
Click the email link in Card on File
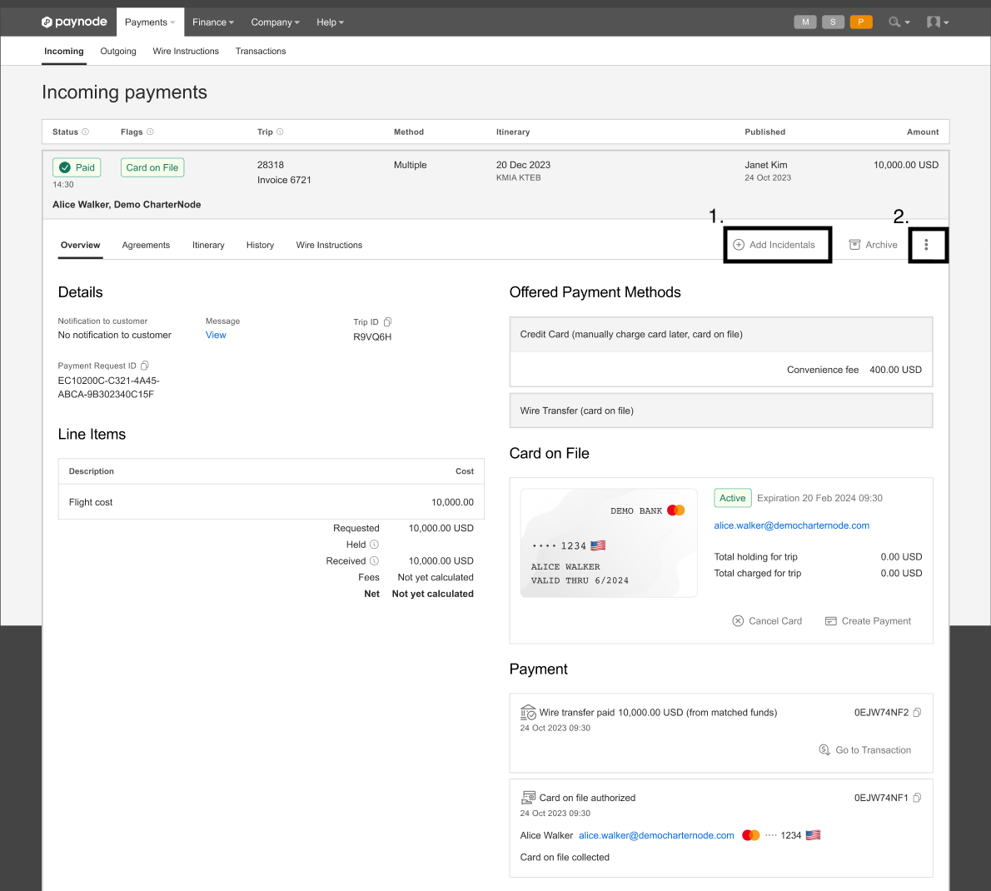click(791, 525)
